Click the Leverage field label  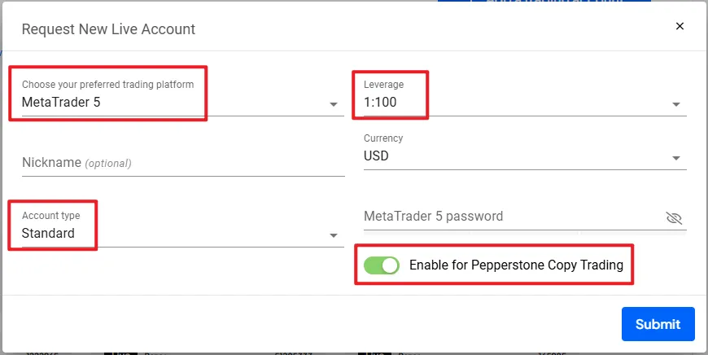pos(384,85)
